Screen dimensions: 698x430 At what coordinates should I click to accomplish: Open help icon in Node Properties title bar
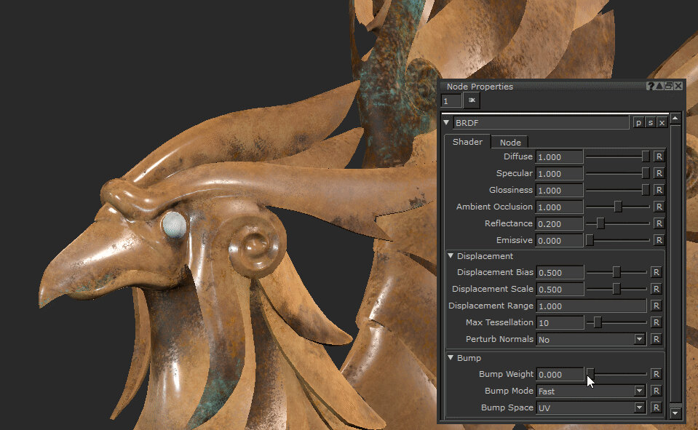tap(651, 86)
